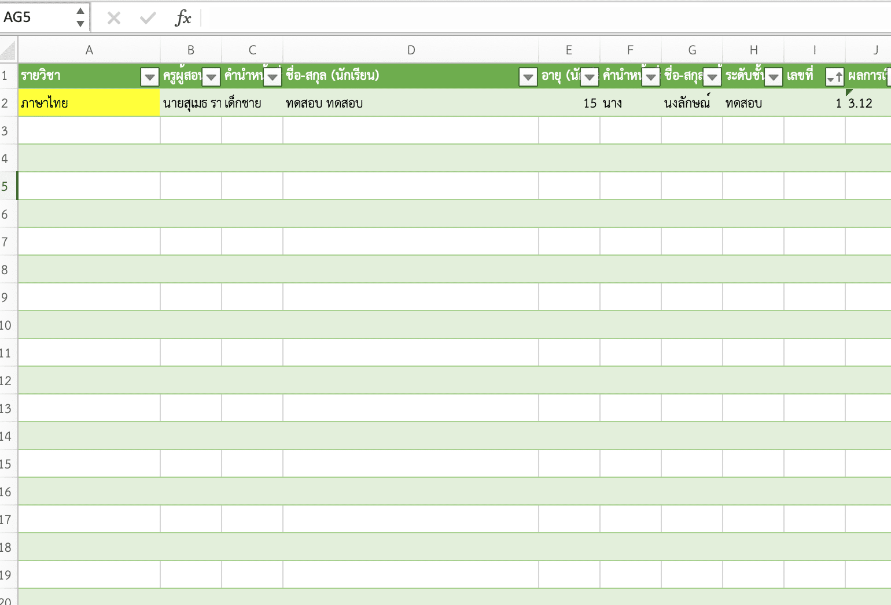The height and width of the screenshot is (605, 891).
Task: Click the เลขที่ cell with value '1'
Action: pyautogui.click(x=815, y=103)
